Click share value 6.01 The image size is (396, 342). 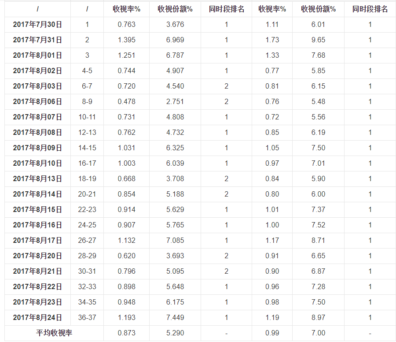click(x=318, y=25)
